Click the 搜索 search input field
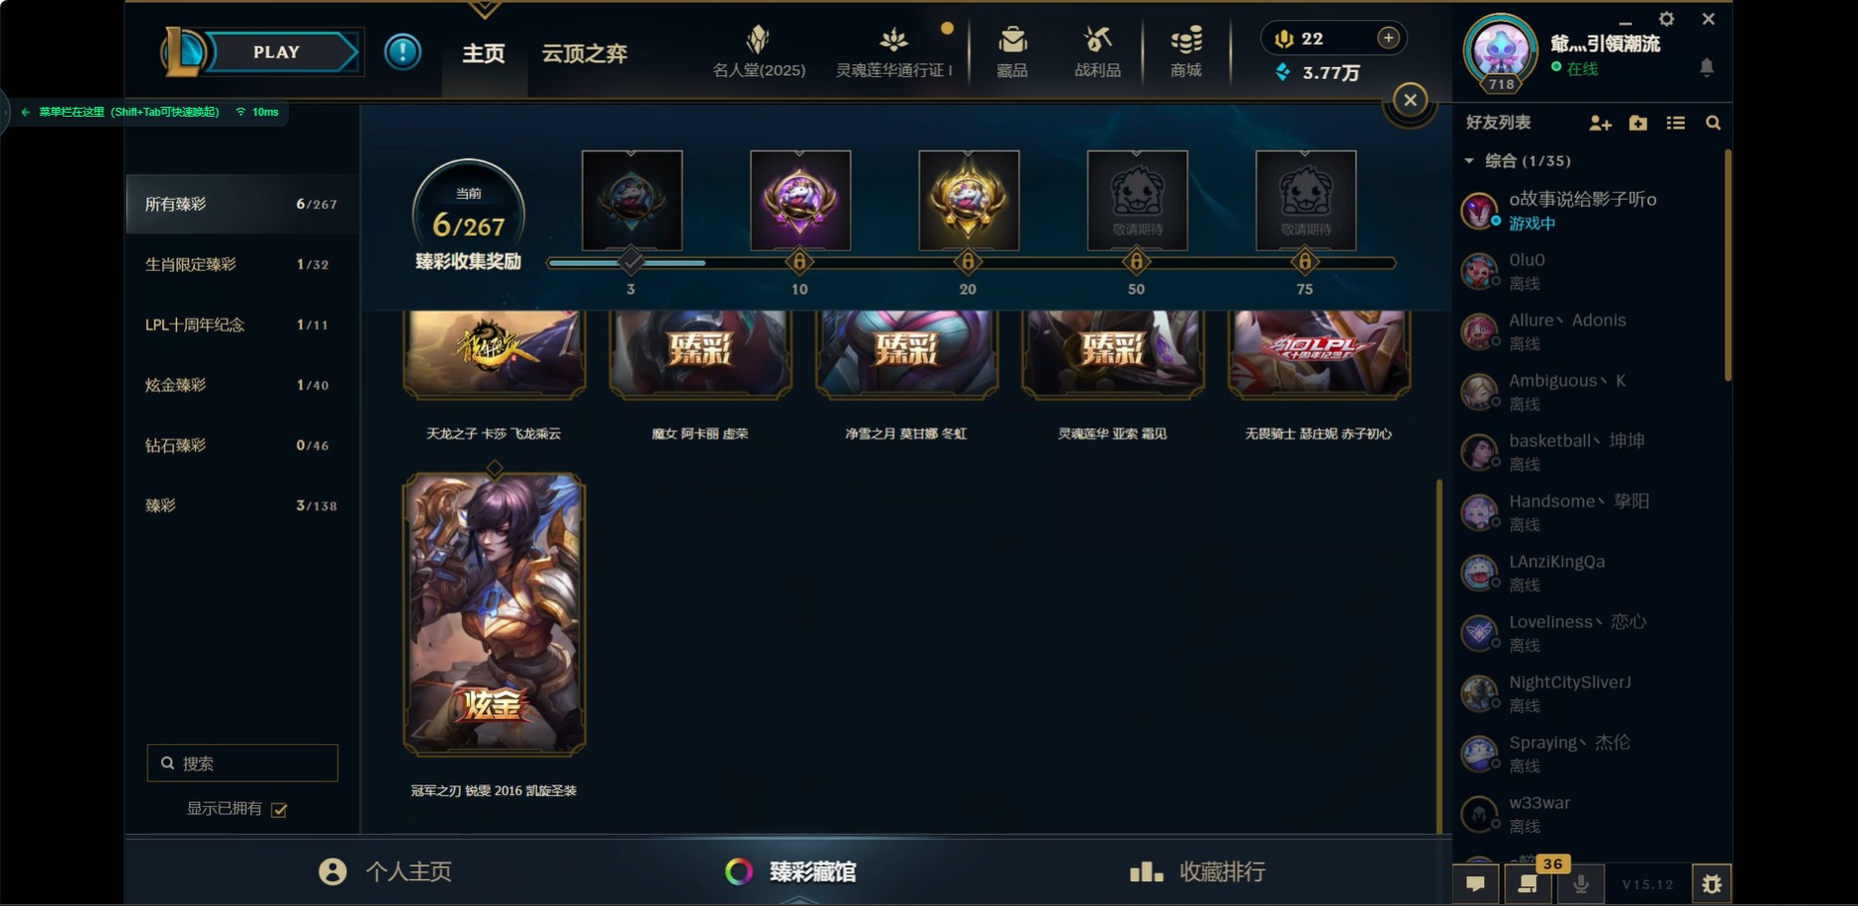This screenshot has width=1858, height=906. [x=242, y=763]
